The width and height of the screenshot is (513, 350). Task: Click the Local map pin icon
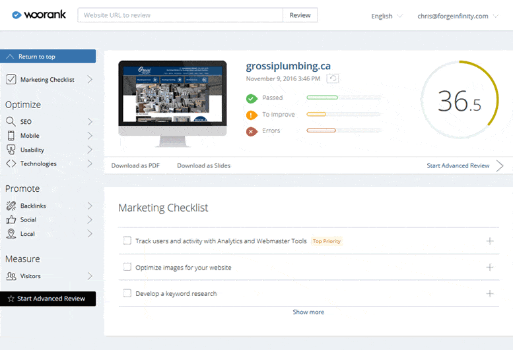11,234
